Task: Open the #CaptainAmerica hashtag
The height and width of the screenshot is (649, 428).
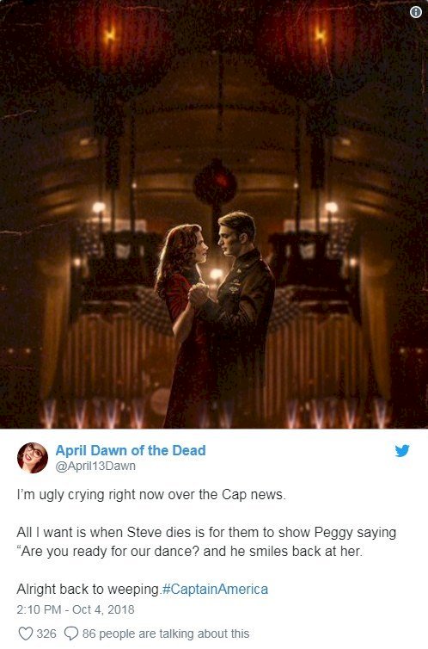Action: click(x=215, y=589)
